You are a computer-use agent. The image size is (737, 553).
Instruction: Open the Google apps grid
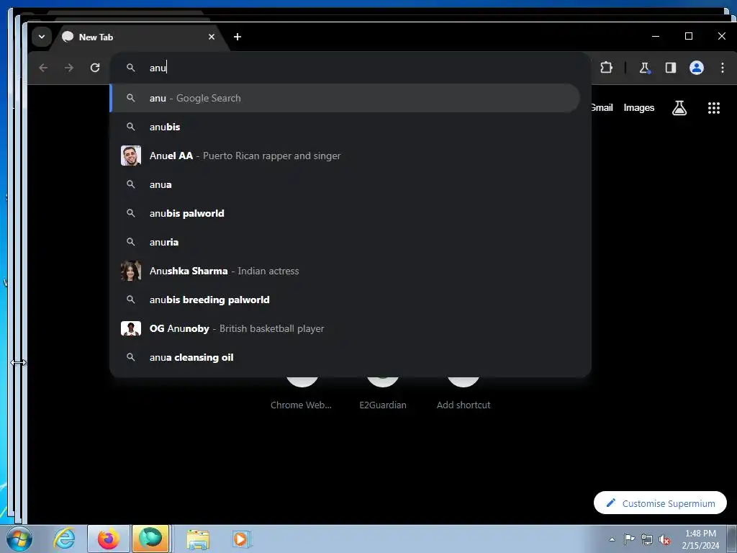pyautogui.click(x=714, y=108)
